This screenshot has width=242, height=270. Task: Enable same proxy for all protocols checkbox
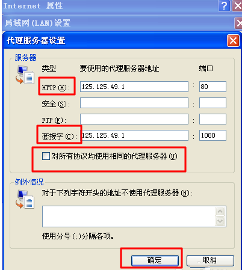46,156
